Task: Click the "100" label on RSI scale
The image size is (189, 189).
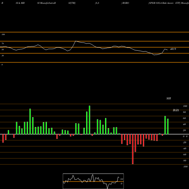Action: (3, 34)
